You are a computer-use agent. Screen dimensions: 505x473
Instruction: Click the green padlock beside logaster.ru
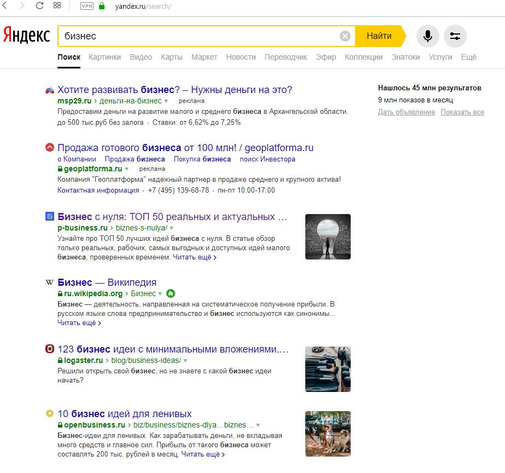point(60,361)
